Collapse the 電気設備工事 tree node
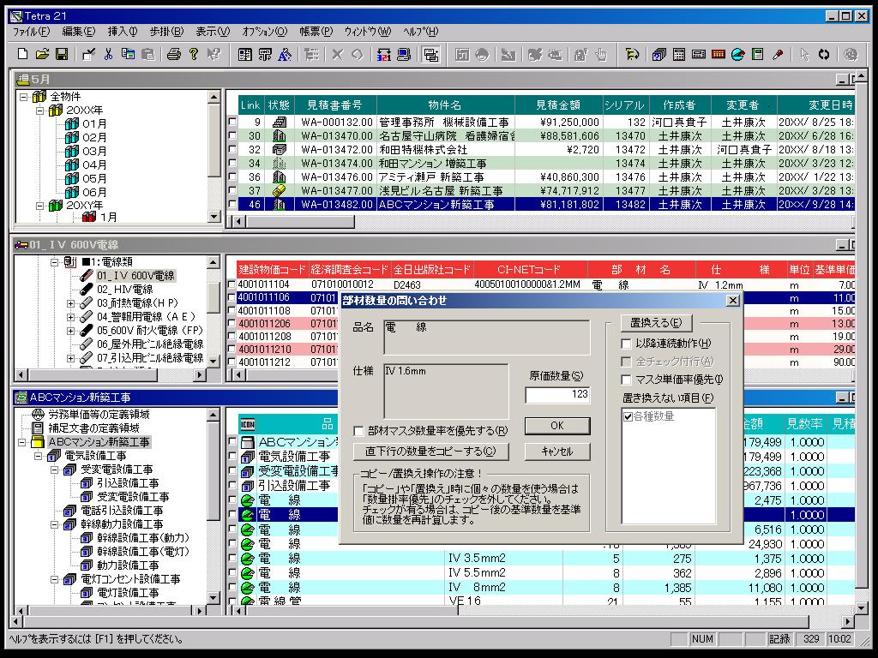The height and width of the screenshot is (658, 878). coord(39,456)
